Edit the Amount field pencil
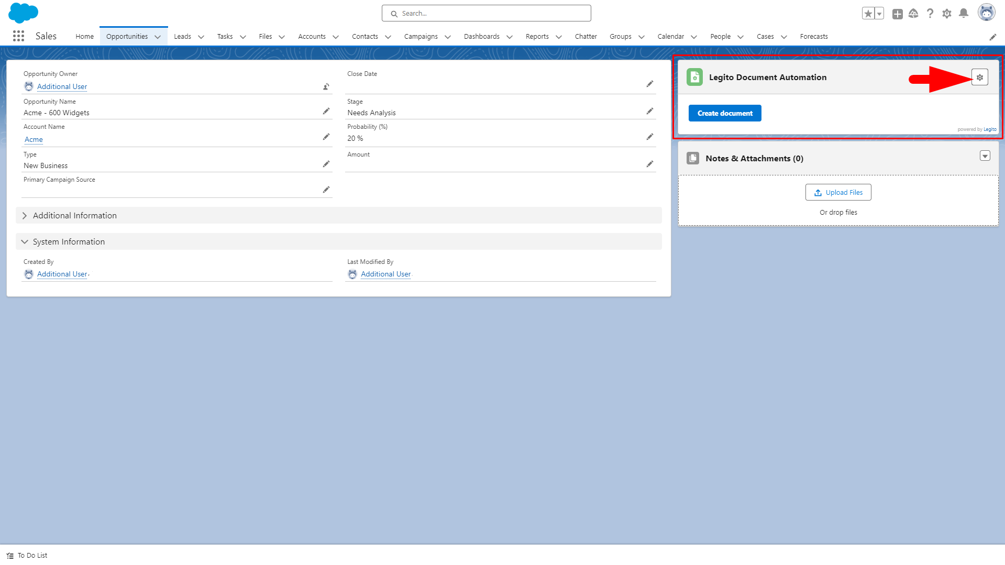This screenshot has height=565, width=1005. click(x=650, y=164)
